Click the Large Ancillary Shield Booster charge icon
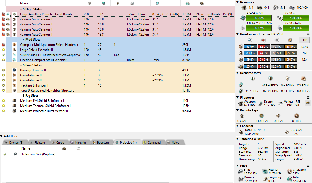The height and width of the screenshot is (183, 312). [x=8, y=14]
